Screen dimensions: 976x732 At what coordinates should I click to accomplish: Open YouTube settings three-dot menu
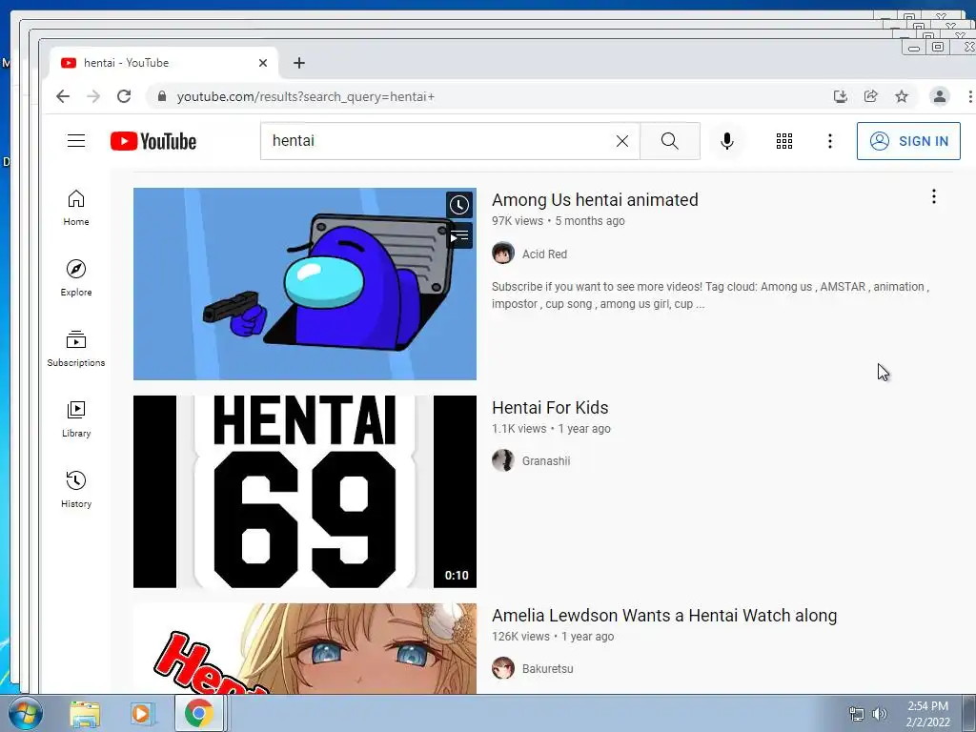(x=830, y=141)
